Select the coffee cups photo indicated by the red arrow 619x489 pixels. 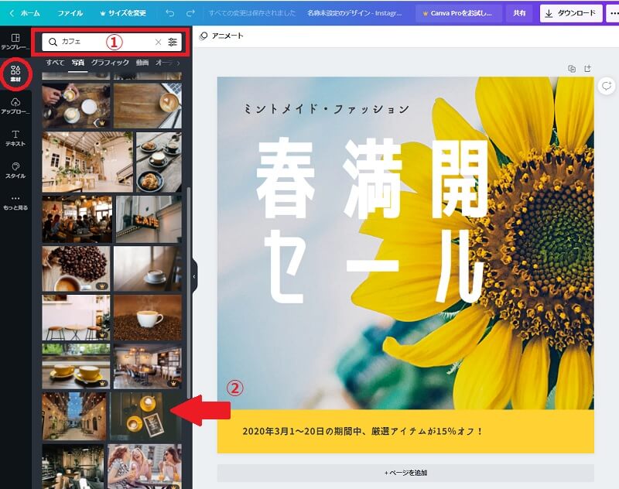[137, 415]
